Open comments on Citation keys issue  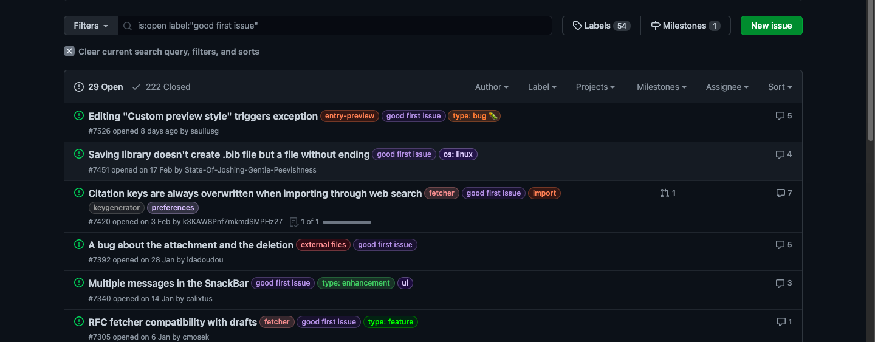coord(784,193)
